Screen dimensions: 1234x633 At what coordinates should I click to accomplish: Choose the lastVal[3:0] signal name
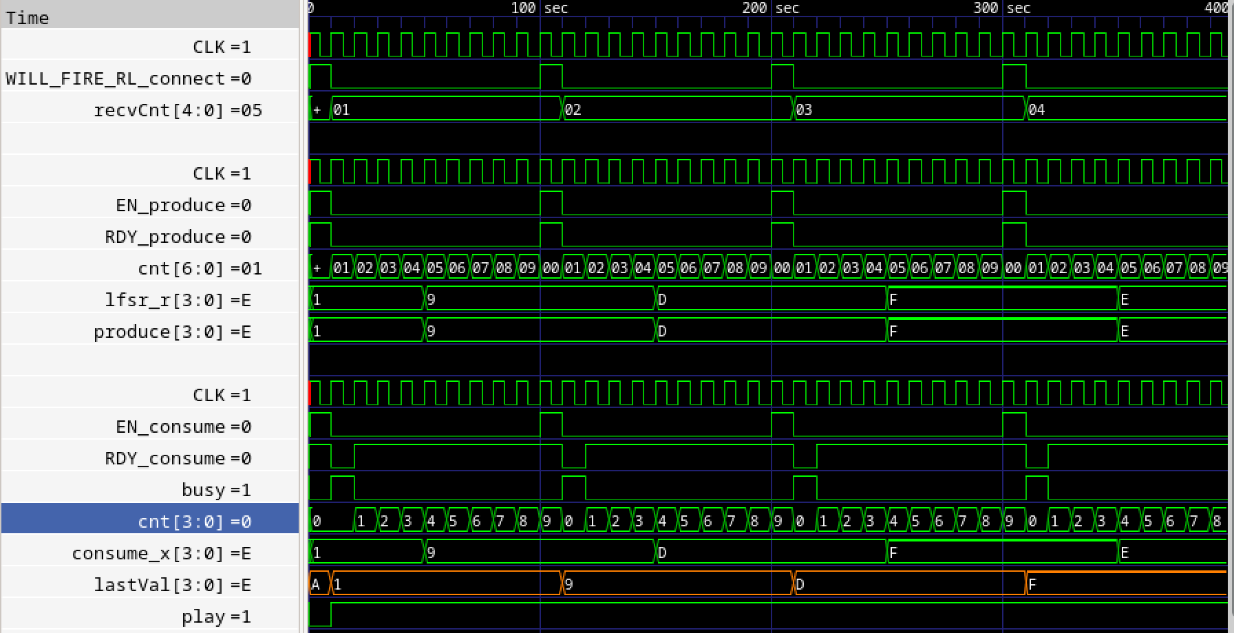172,585
